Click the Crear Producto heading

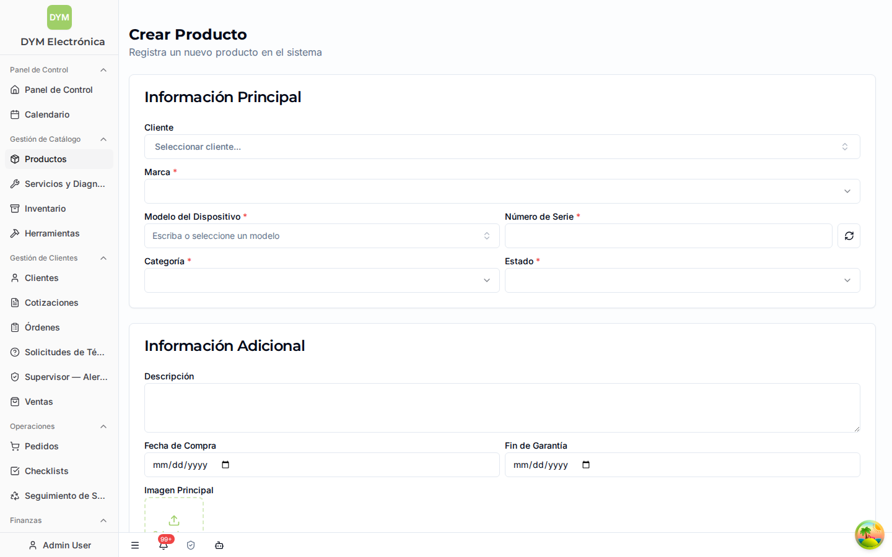point(188,34)
